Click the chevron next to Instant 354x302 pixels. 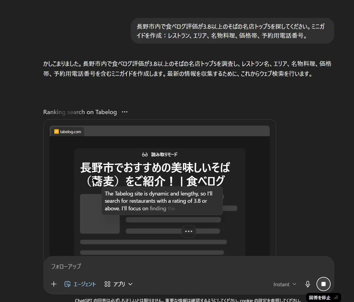click(x=294, y=284)
